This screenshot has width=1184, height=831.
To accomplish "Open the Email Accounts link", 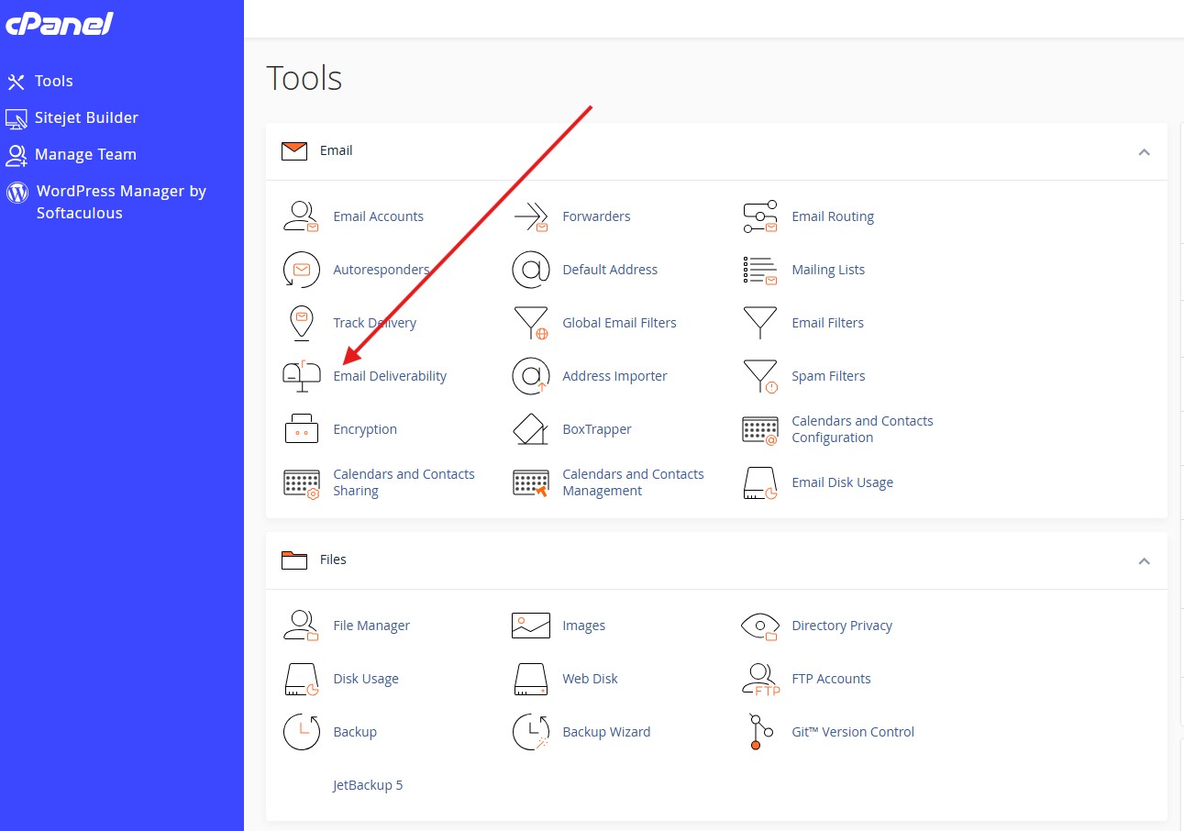I will 378,216.
